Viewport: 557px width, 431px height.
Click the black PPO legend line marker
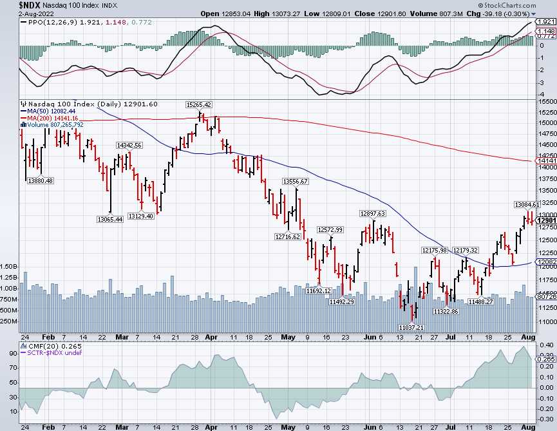24,23
